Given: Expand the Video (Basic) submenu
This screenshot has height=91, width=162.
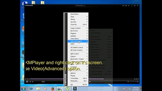Looking at the screenshot, I should tap(78, 39).
